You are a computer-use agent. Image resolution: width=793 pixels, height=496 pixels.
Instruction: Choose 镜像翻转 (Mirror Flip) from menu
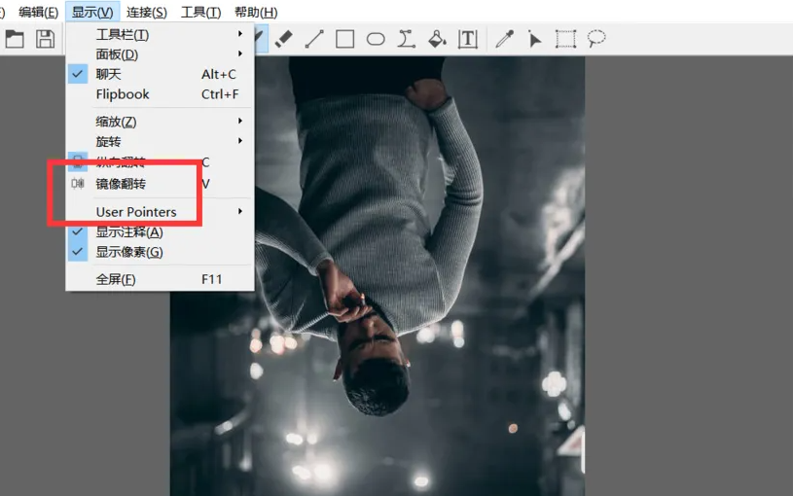click(x=121, y=184)
